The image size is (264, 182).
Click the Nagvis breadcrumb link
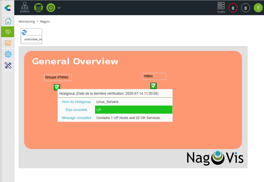[45, 21]
